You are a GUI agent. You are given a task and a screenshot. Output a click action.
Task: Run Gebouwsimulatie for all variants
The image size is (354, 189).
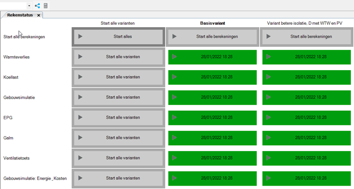[118, 97]
